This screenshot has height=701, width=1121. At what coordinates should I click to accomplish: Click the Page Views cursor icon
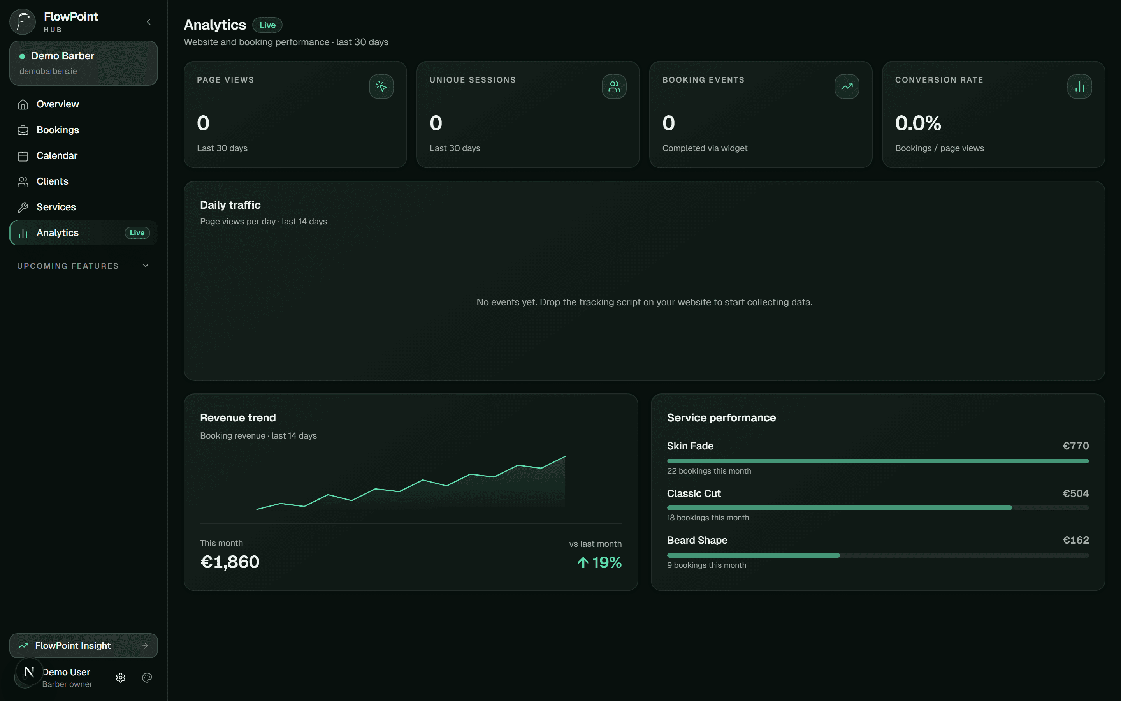coord(381,86)
